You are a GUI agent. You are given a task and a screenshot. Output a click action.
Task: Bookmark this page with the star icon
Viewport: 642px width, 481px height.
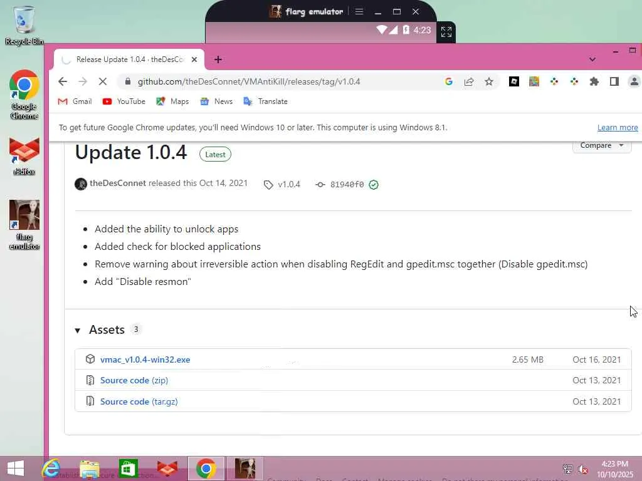tap(489, 81)
